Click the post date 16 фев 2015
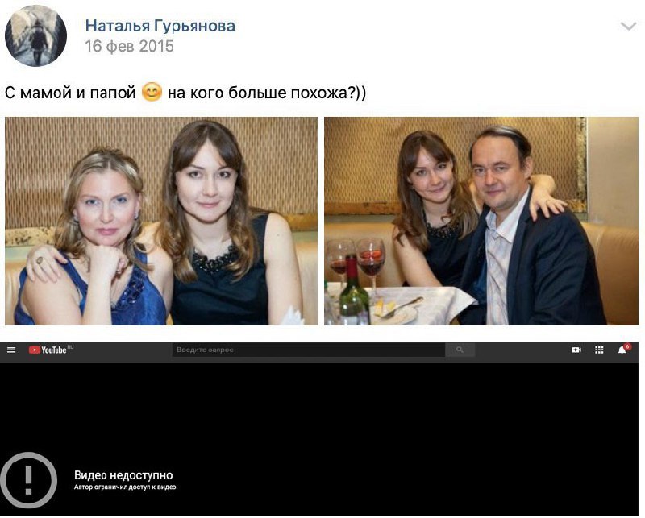The height and width of the screenshot is (518, 645). [x=129, y=46]
